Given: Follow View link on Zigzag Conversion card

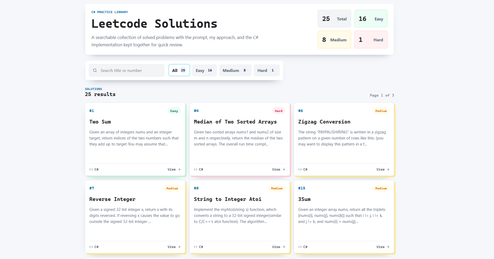Looking at the screenshot, I should 383,170.
